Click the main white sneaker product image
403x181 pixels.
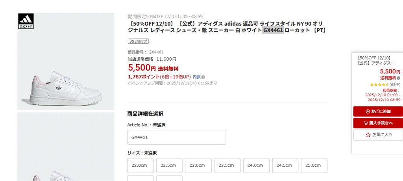click(x=66, y=61)
